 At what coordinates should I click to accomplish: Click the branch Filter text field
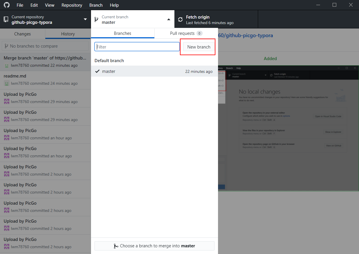pyautogui.click(x=137, y=47)
